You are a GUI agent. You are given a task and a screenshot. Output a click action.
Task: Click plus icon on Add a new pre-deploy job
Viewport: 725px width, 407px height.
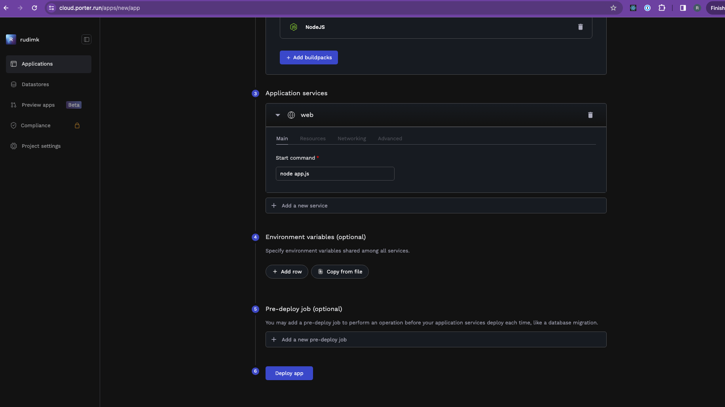(x=274, y=339)
